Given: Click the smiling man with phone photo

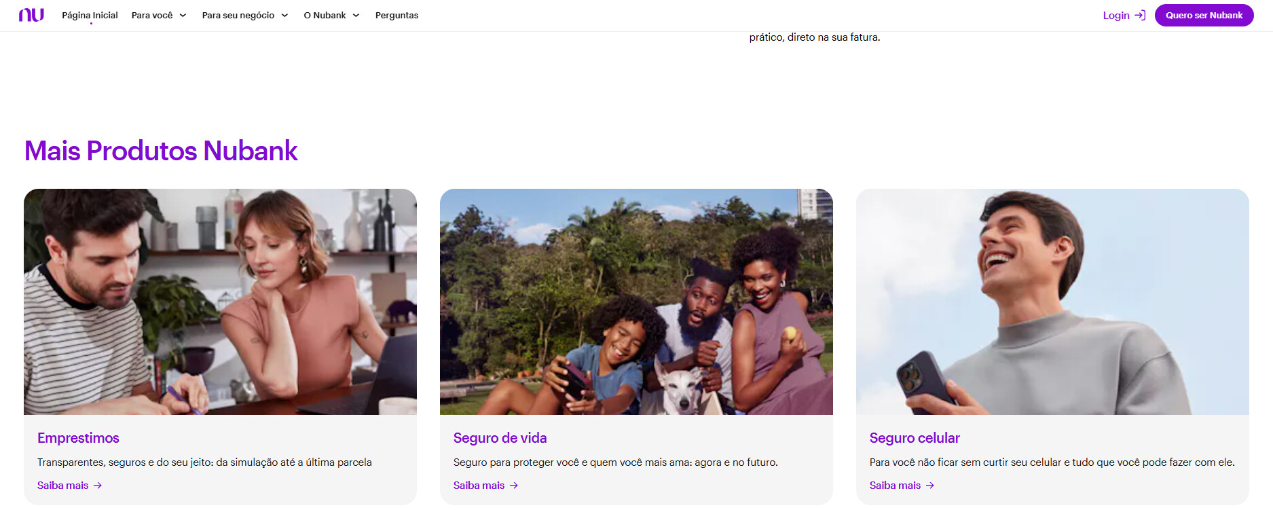Looking at the screenshot, I should click(x=1052, y=302).
